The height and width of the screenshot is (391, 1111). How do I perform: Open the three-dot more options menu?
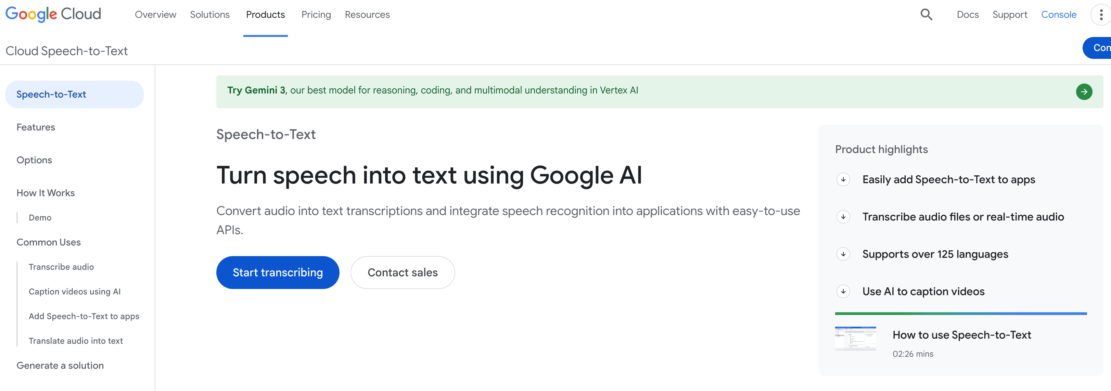tap(1101, 15)
